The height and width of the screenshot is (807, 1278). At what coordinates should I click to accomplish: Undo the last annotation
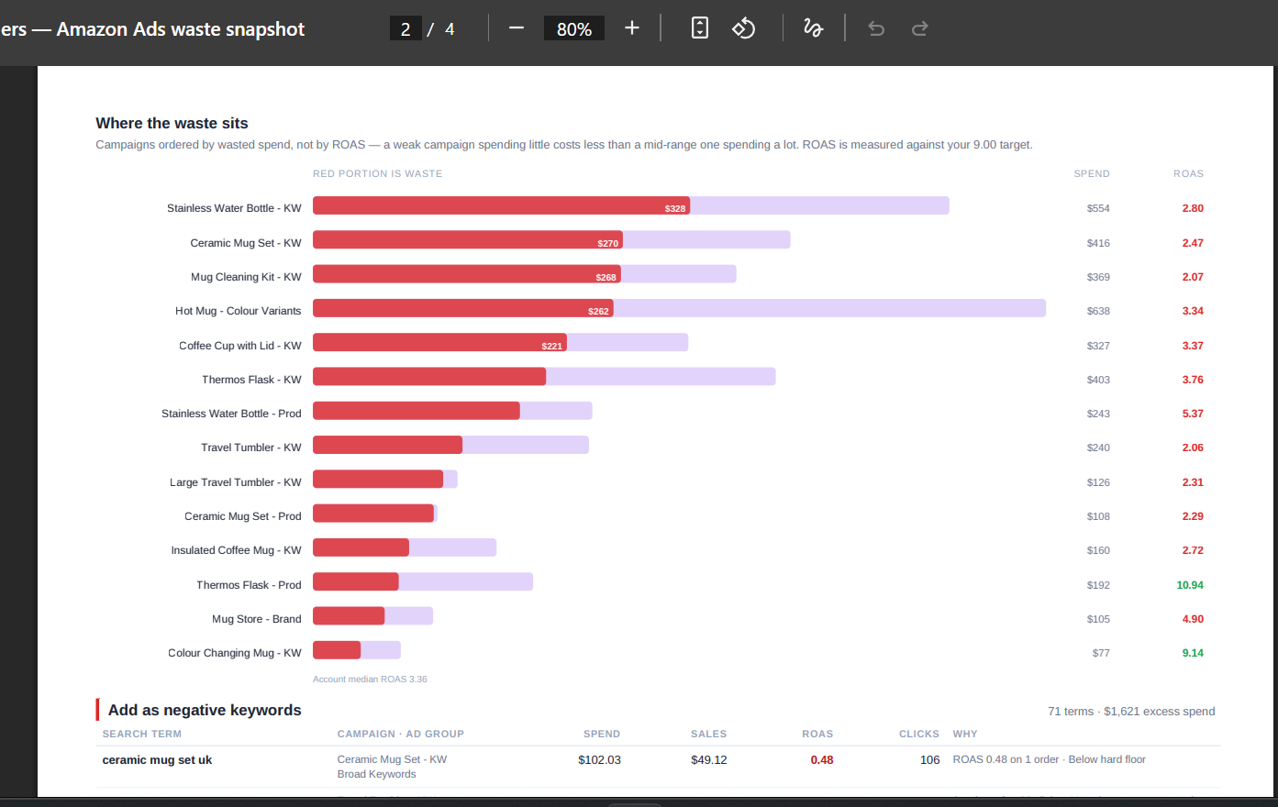(x=876, y=28)
